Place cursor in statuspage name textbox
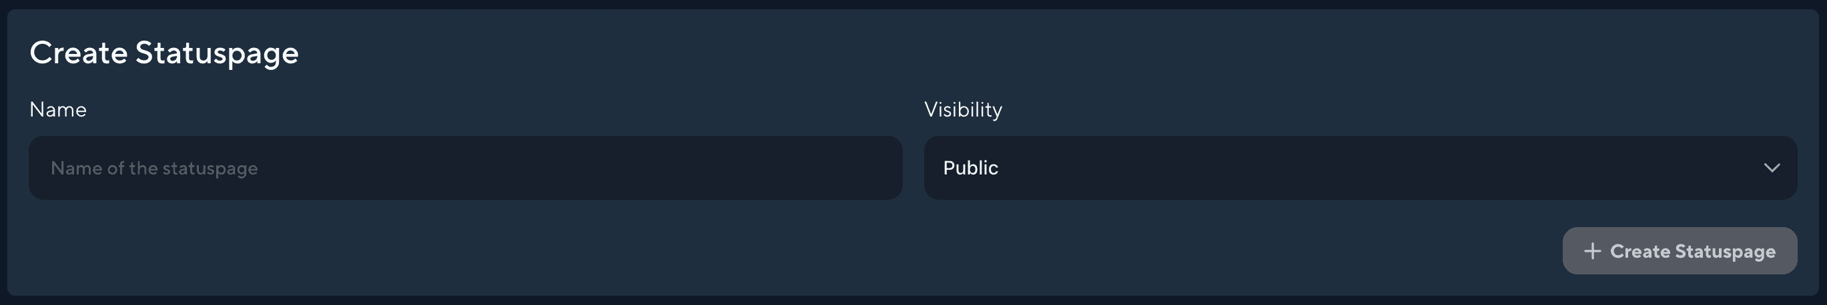 pyautogui.click(x=465, y=168)
